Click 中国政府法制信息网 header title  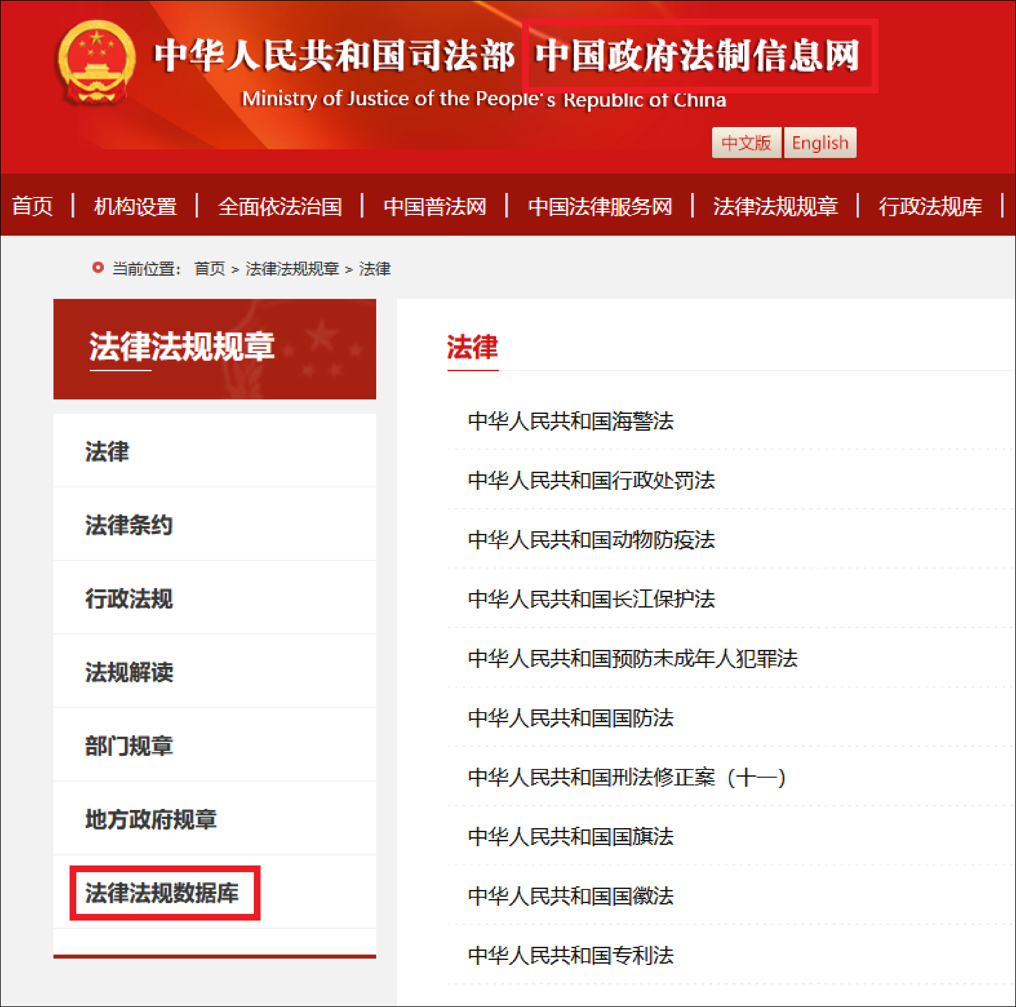697,56
